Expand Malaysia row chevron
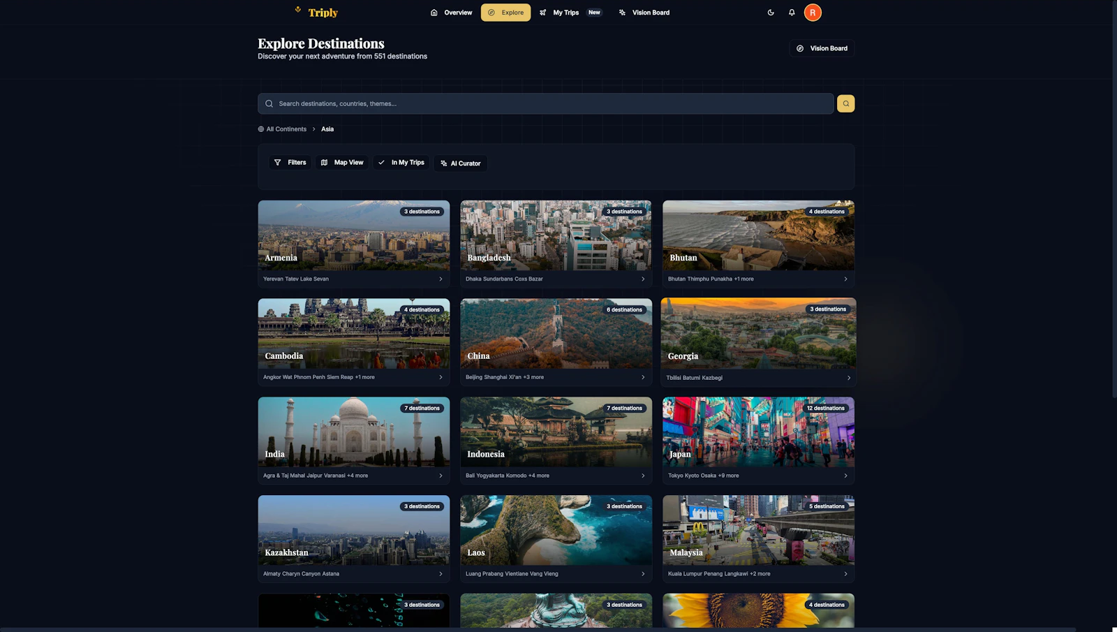The image size is (1117, 632). pos(845,574)
